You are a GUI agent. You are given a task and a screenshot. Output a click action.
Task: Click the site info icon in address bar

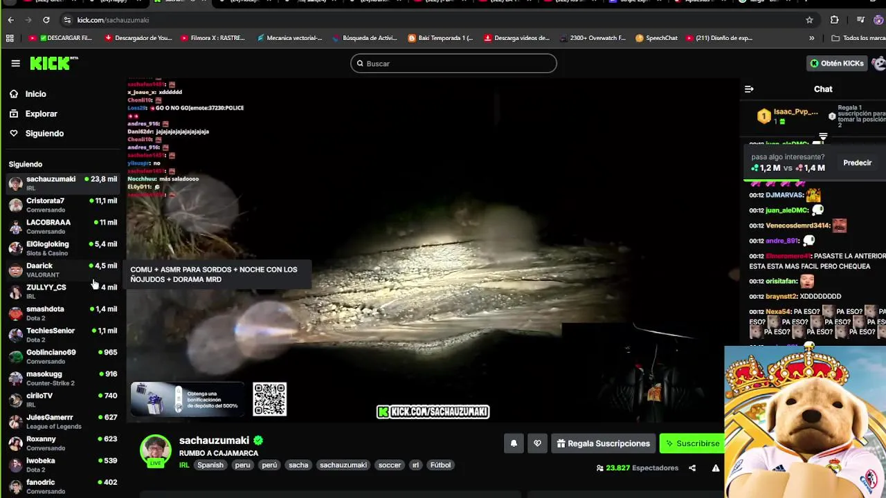tap(67, 20)
